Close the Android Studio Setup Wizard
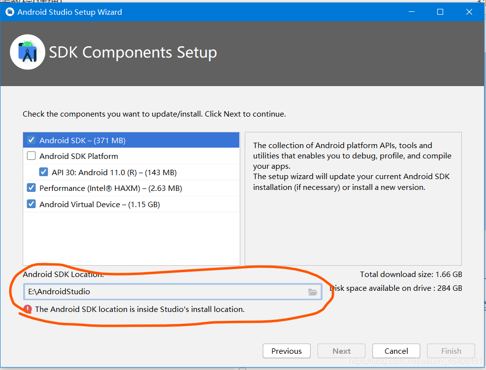 coord(469,12)
